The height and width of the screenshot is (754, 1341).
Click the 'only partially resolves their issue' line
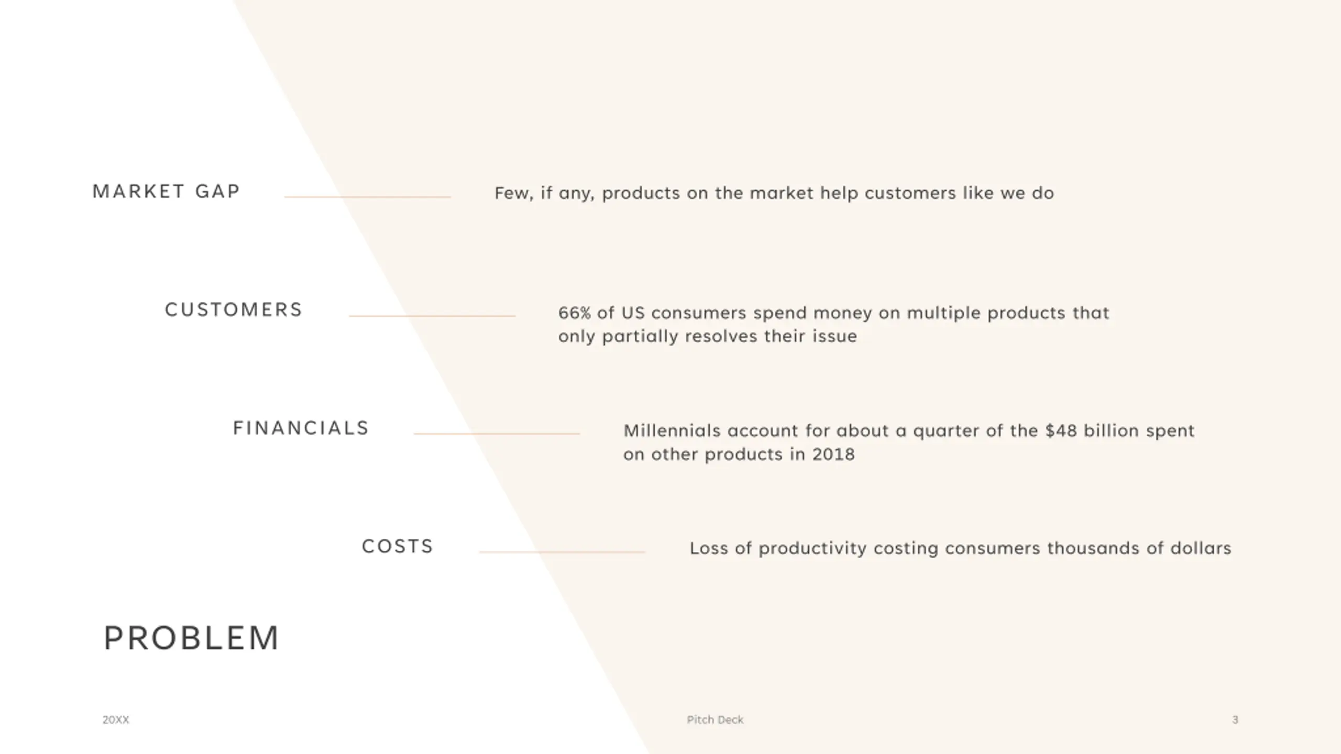[x=707, y=336]
